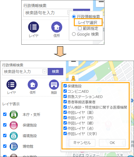Click the 住所 house icon in lower panel
This screenshot has height=157, width=134.
(x=33, y=85)
